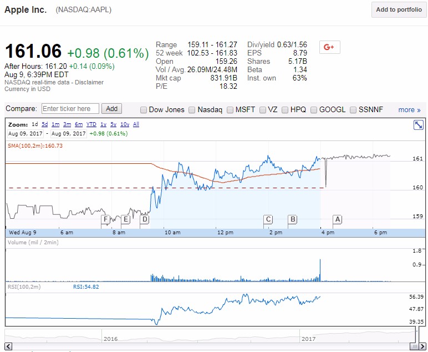The width and height of the screenshot is (428, 352).
Task: Click the Beta value 1.34
Action: pos(300,70)
